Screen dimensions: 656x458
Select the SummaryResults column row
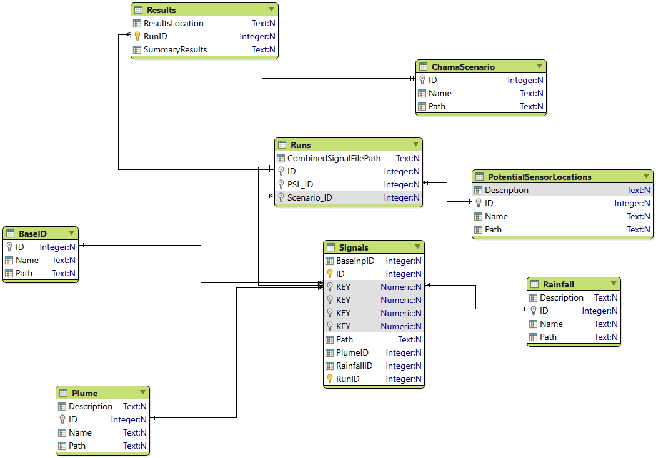pyautogui.click(x=204, y=49)
